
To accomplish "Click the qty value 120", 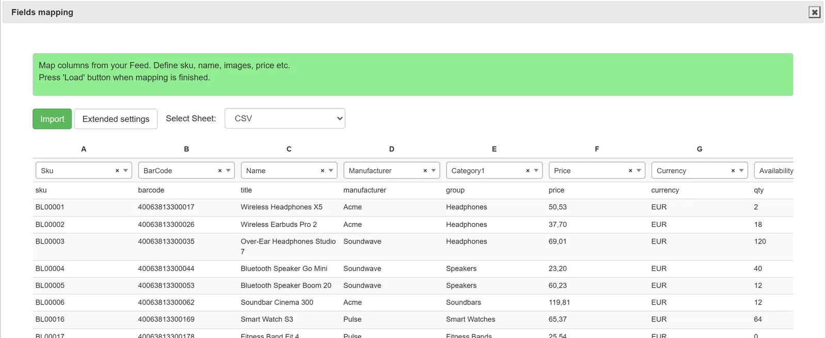I will pyautogui.click(x=760, y=242).
